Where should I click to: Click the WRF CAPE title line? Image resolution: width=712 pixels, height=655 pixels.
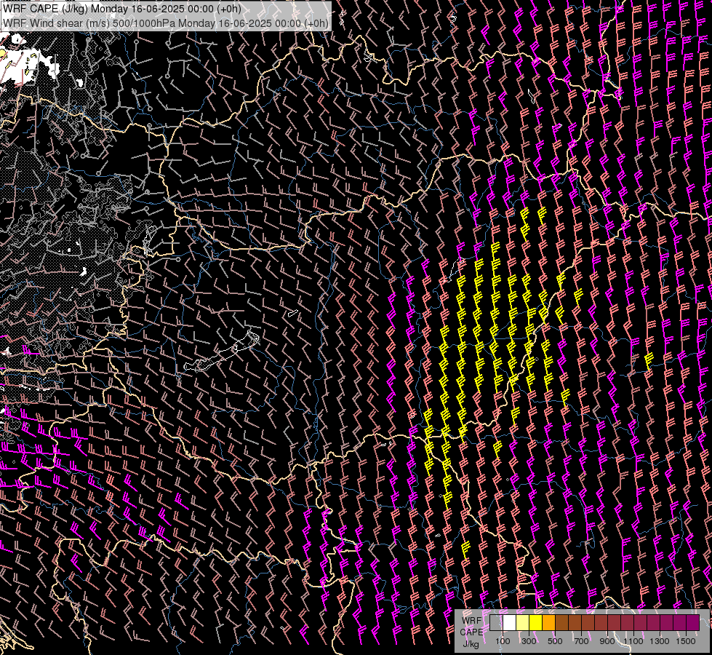coord(121,9)
